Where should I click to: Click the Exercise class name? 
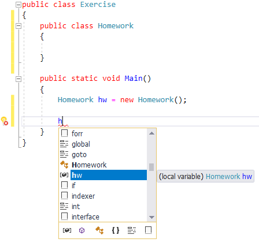click(x=98, y=5)
